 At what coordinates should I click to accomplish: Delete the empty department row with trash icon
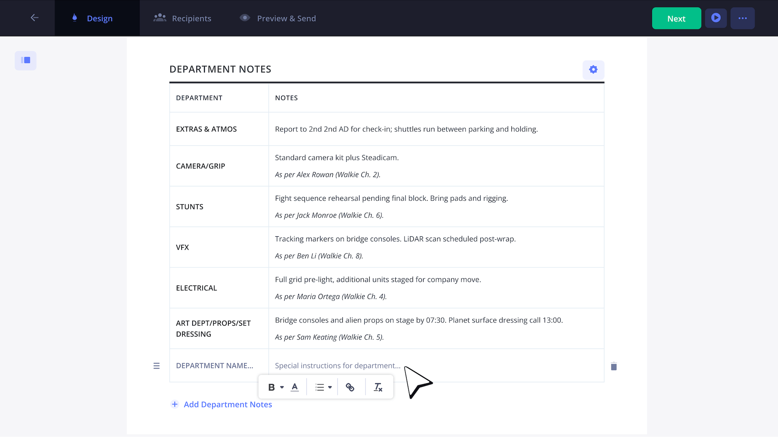(614, 366)
